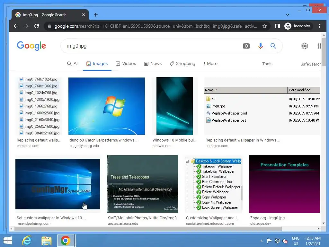Open the ReplaceWallpaper file explorer thumbnail
This screenshot has height=247, width=329.
(262, 106)
